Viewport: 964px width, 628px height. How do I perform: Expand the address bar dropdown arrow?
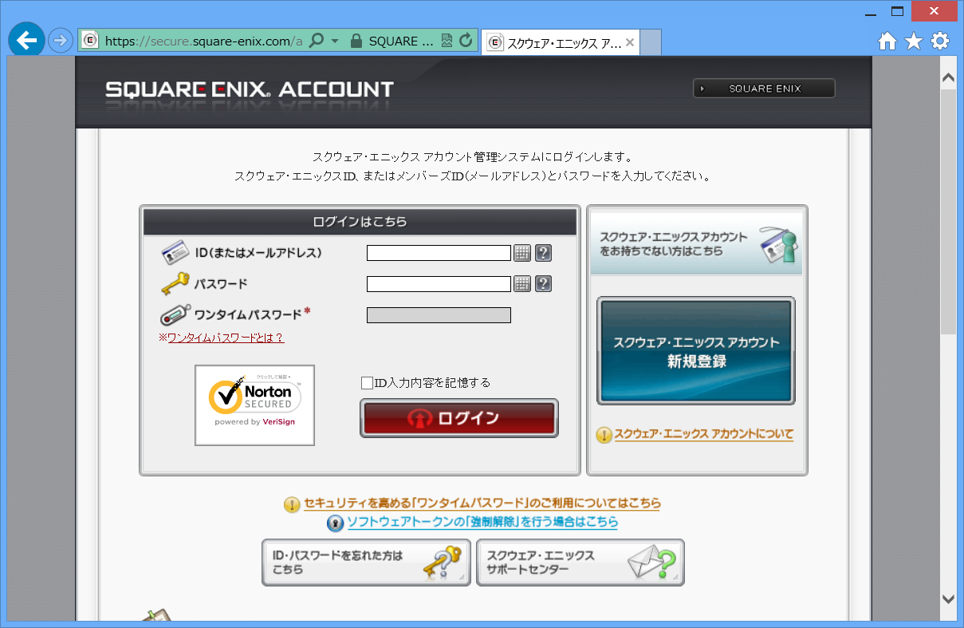(x=335, y=41)
